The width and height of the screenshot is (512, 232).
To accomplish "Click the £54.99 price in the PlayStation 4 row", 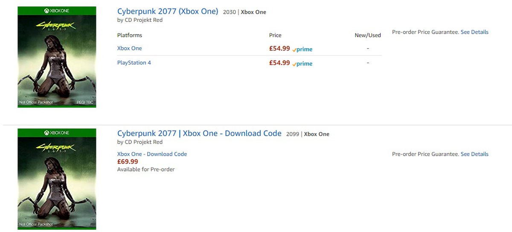I will click(x=279, y=63).
